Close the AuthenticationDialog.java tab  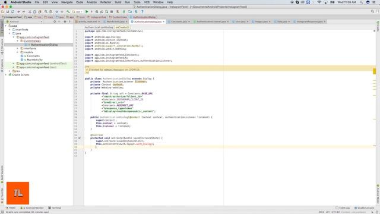tap(164, 21)
